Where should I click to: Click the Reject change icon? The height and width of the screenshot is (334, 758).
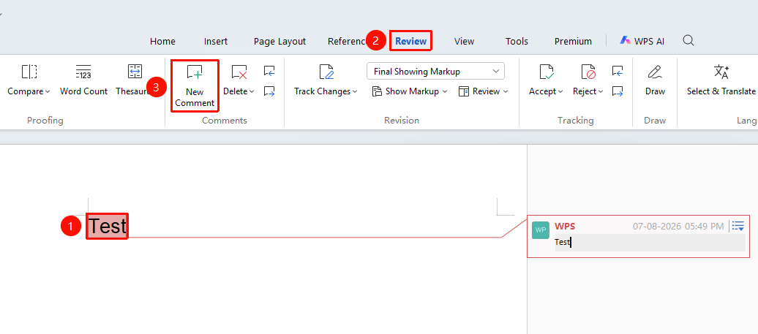588,72
